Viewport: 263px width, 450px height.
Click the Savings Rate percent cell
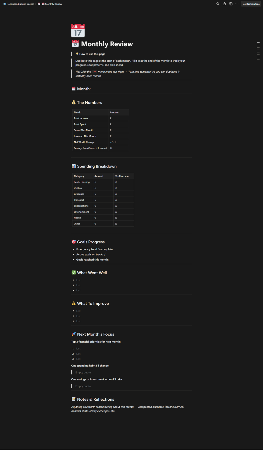119,148
